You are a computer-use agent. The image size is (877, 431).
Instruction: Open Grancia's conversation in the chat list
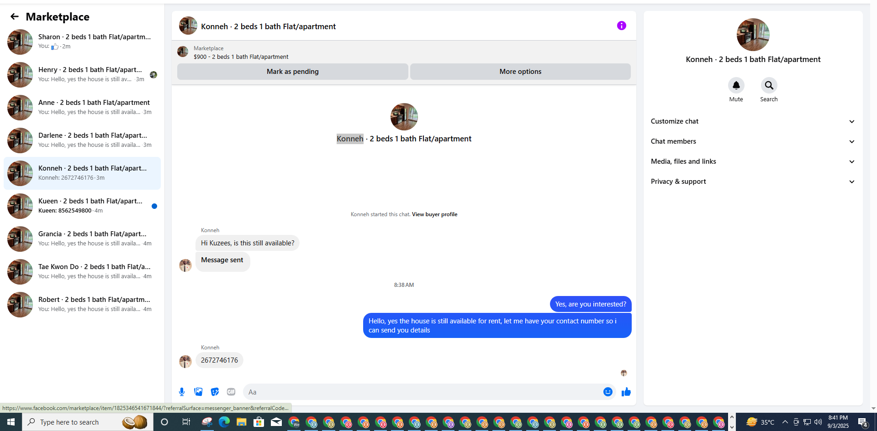point(82,239)
